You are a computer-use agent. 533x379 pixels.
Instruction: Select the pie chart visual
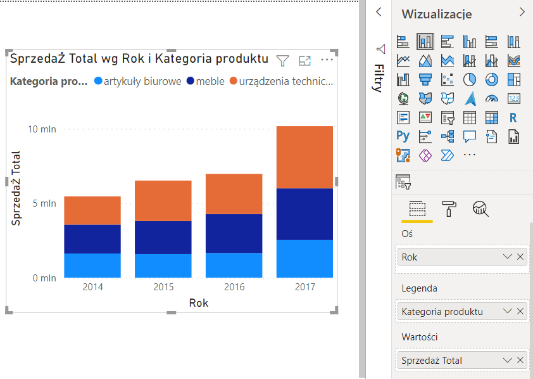click(x=470, y=80)
